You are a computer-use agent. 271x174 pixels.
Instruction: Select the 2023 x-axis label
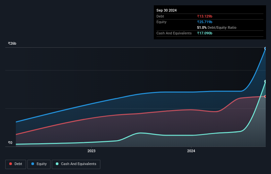(91, 151)
